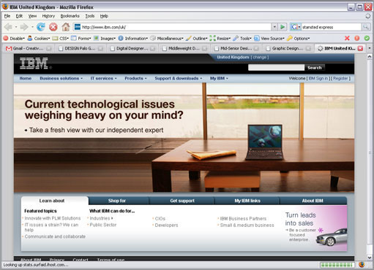The height and width of the screenshot is (270, 374).
Task: Click the Register link
Action: tap(340, 78)
